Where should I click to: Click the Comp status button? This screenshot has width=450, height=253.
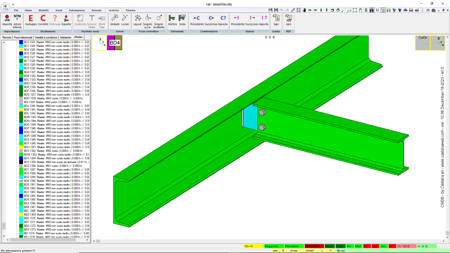[340, 246]
